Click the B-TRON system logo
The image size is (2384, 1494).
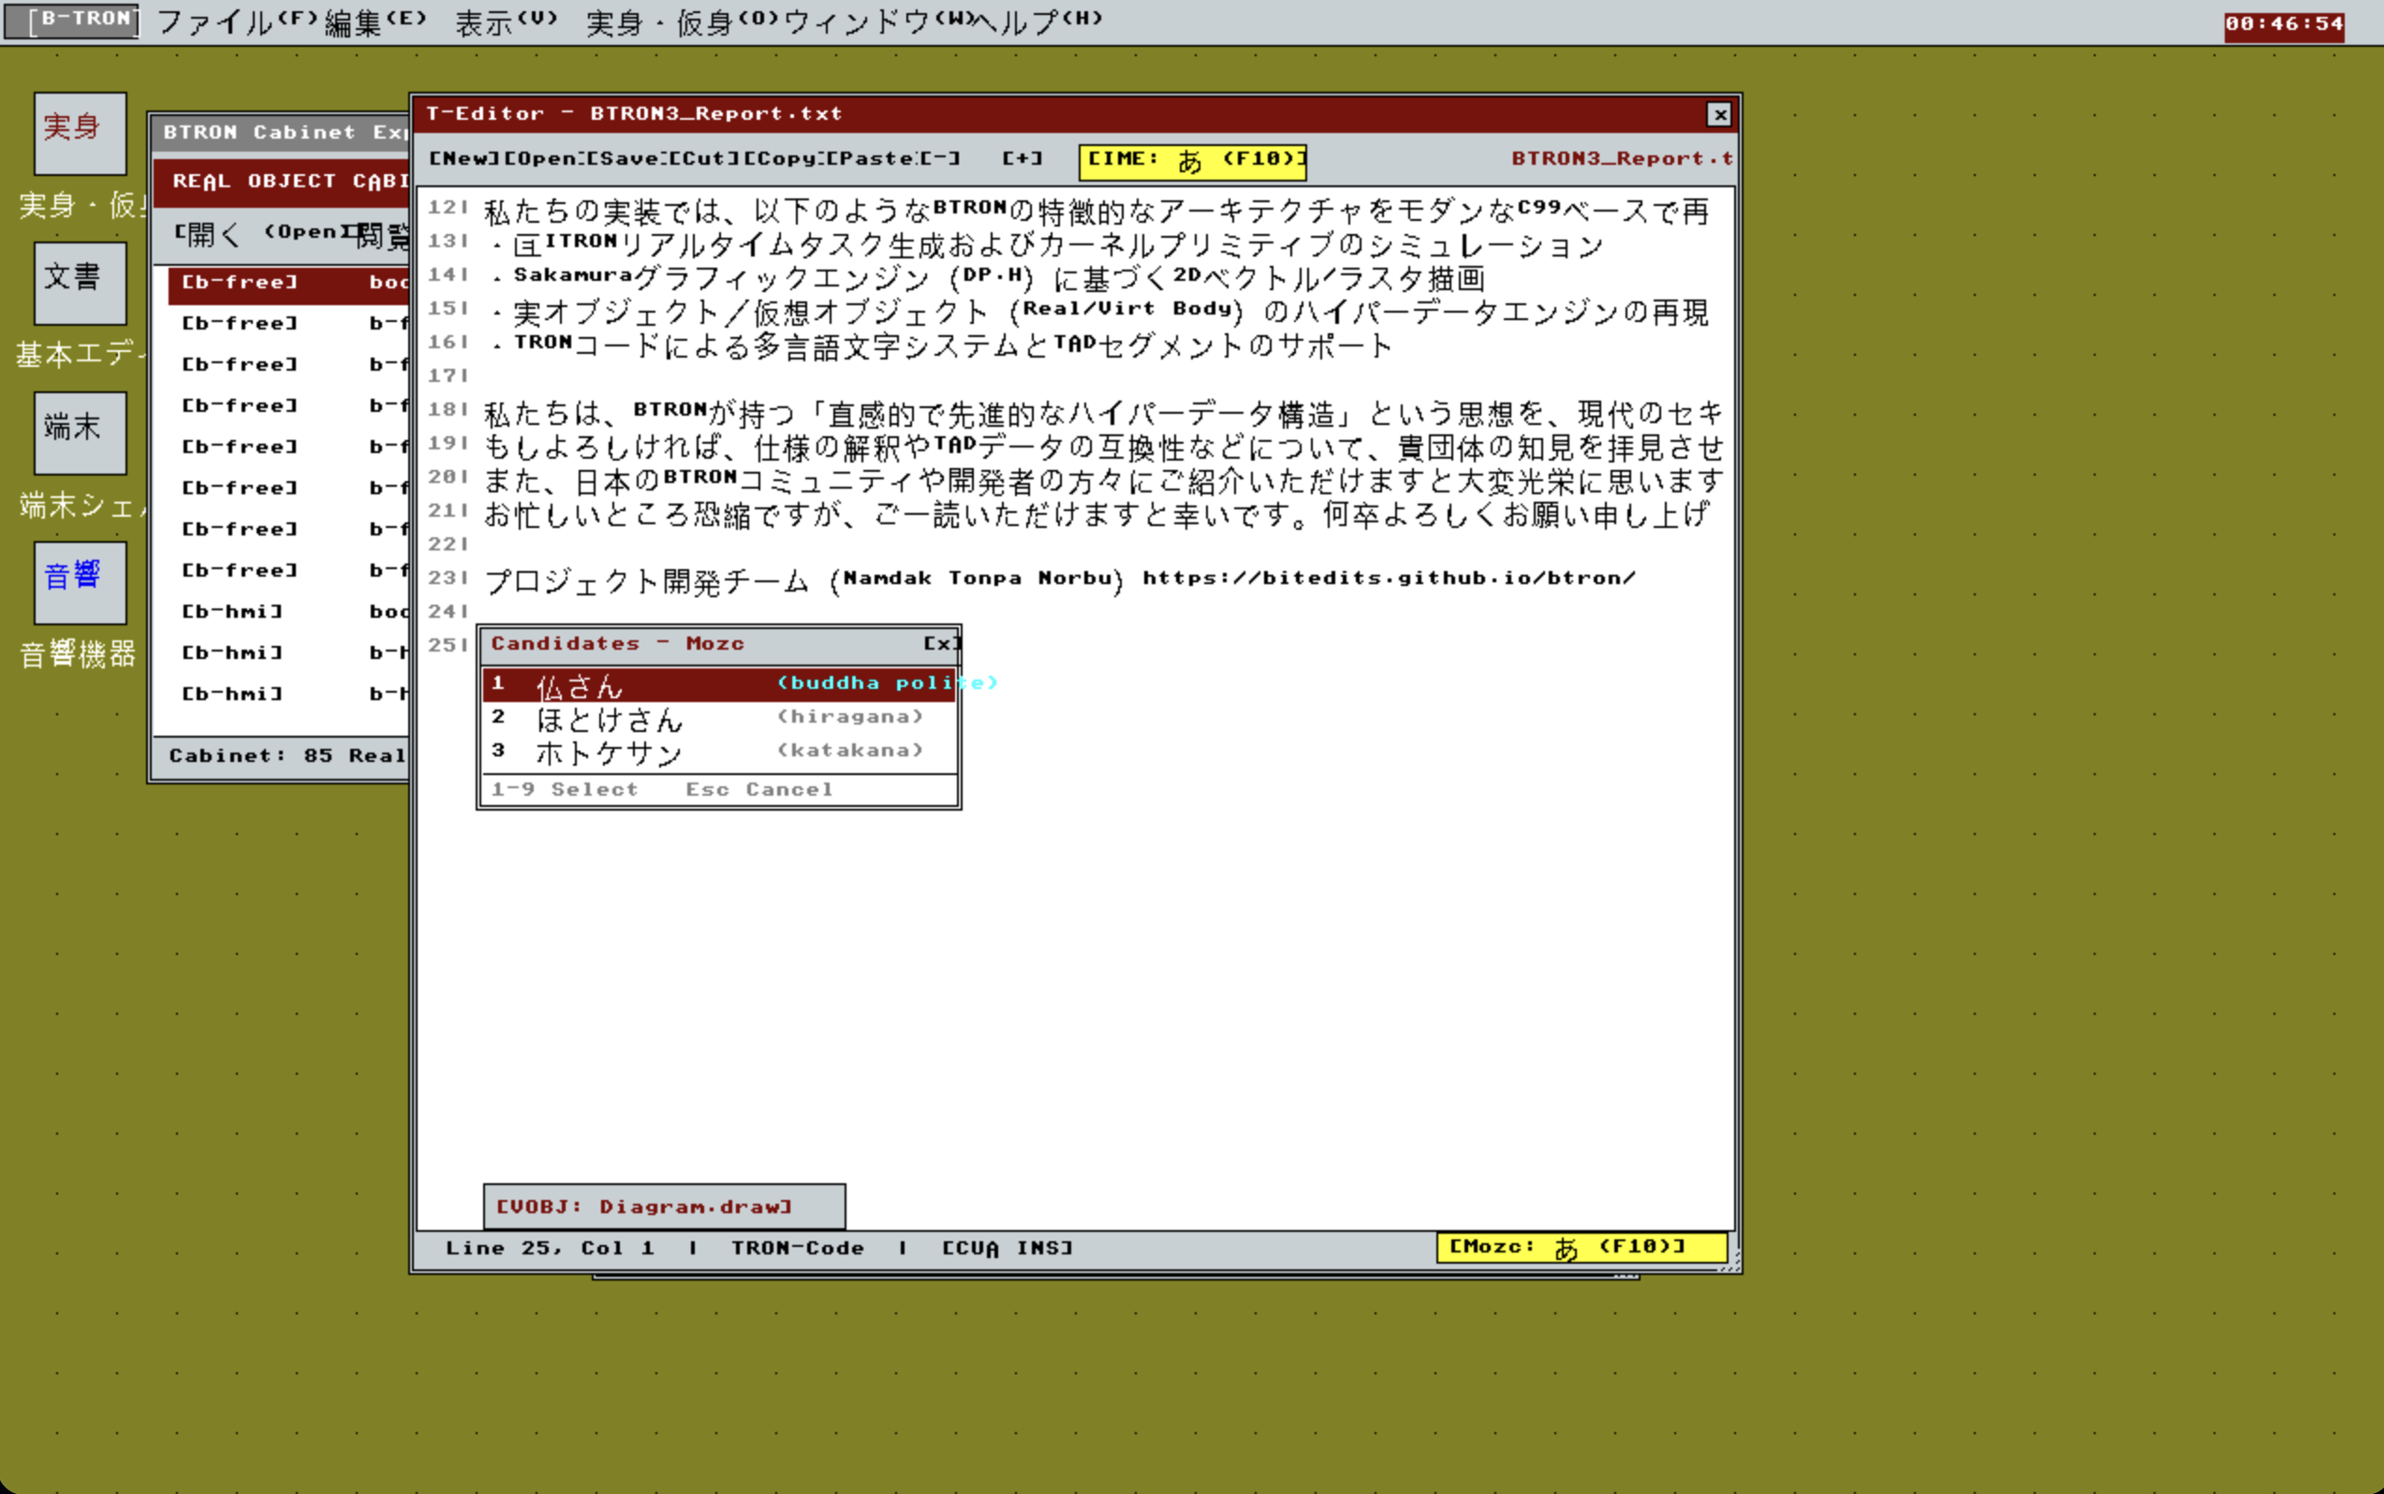click(x=72, y=20)
